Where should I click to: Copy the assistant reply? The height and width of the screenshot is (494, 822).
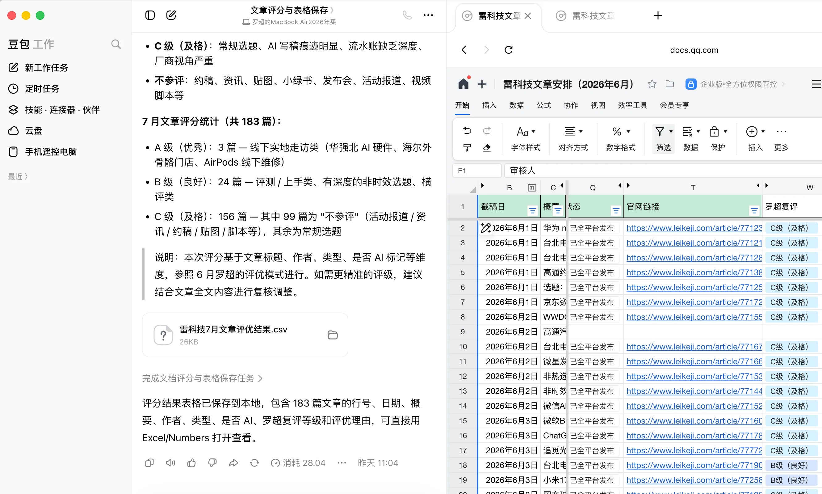coord(149,463)
